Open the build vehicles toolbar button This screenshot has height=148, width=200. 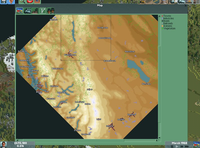tap(171, 2)
